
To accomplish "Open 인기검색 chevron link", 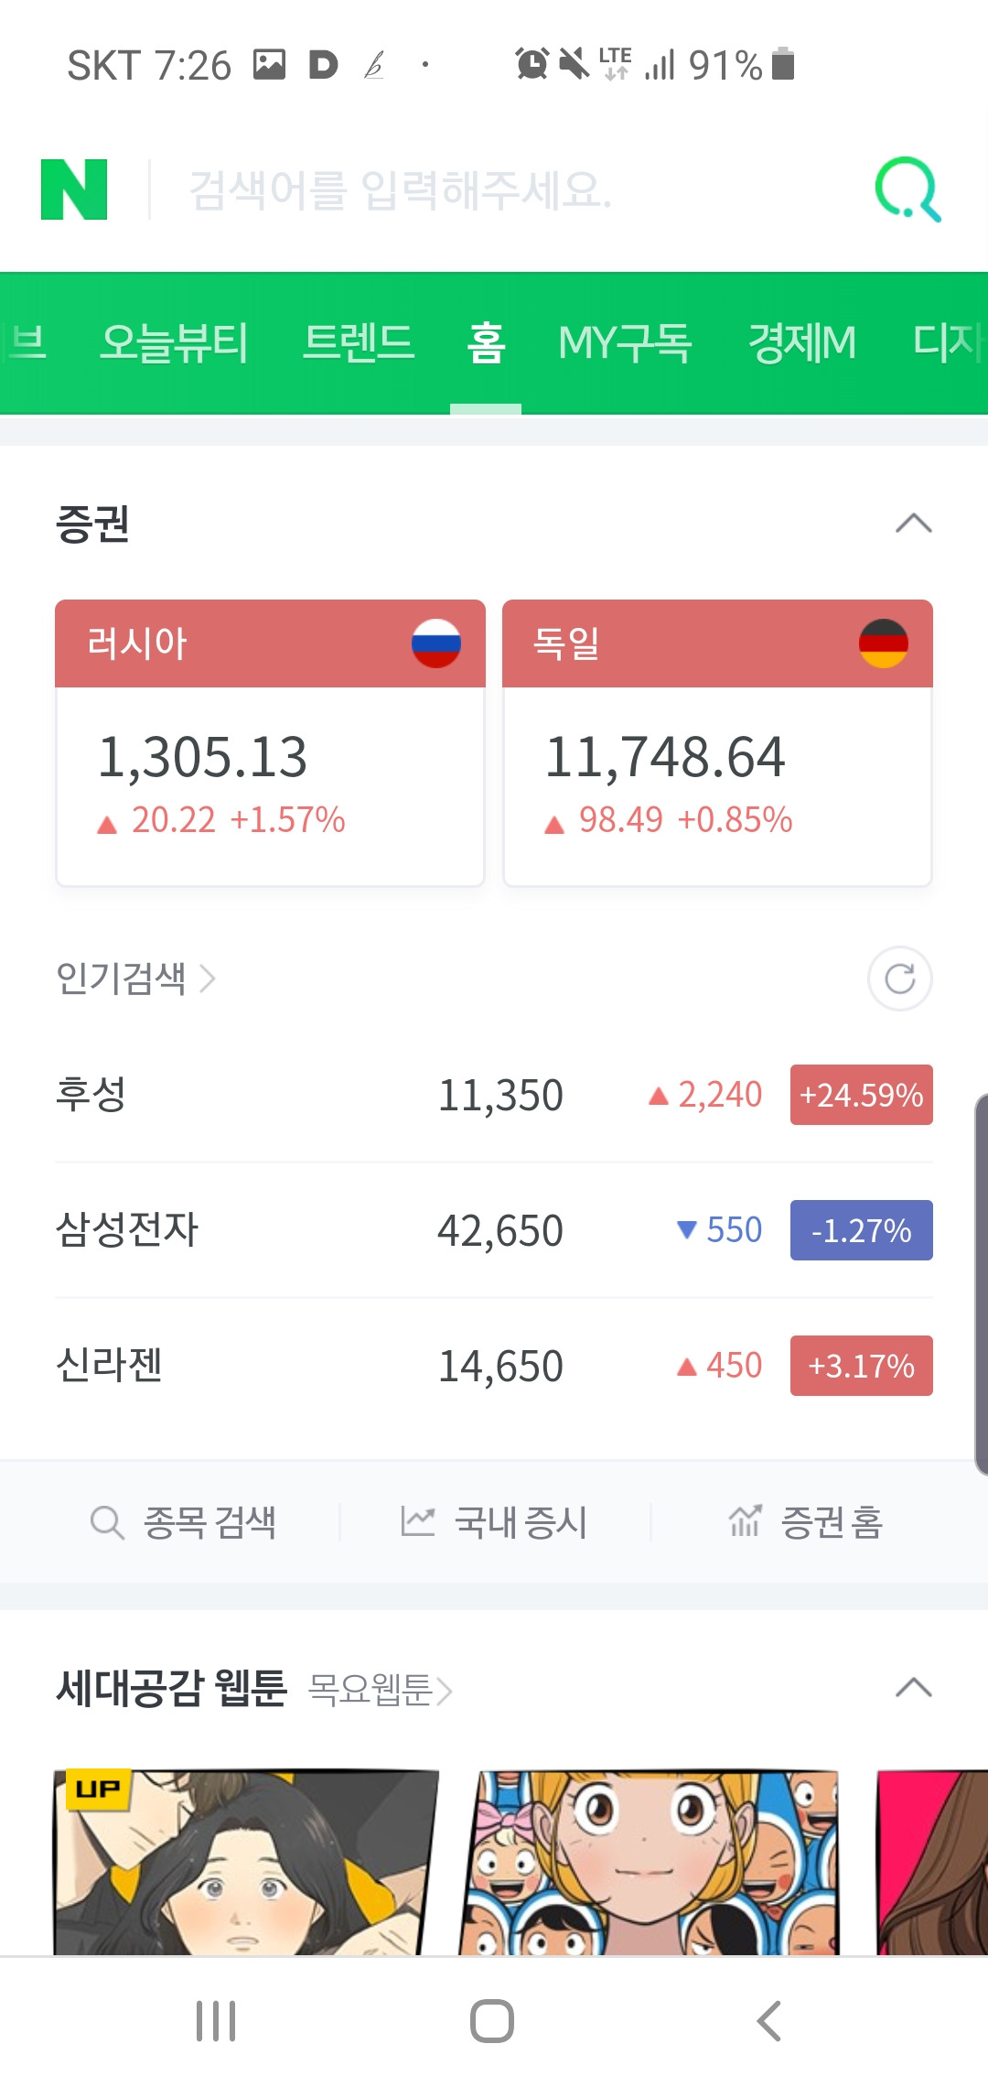I will pos(135,979).
